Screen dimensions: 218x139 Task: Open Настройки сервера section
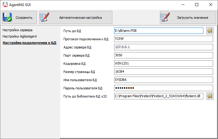(x=17, y=30)
